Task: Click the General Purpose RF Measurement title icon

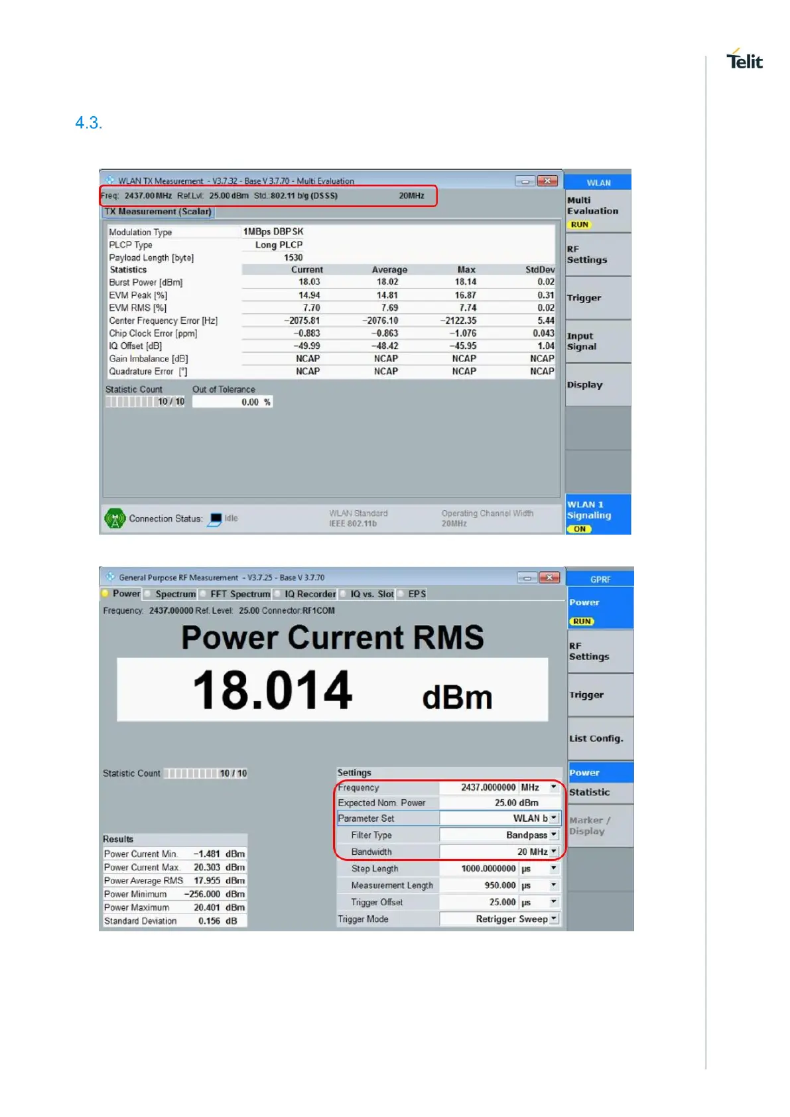Action: pos(110,577)
